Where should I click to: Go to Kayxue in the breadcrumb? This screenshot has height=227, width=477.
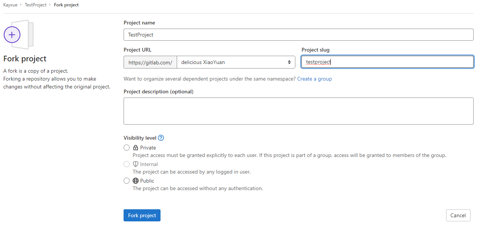tap(10, 5)
